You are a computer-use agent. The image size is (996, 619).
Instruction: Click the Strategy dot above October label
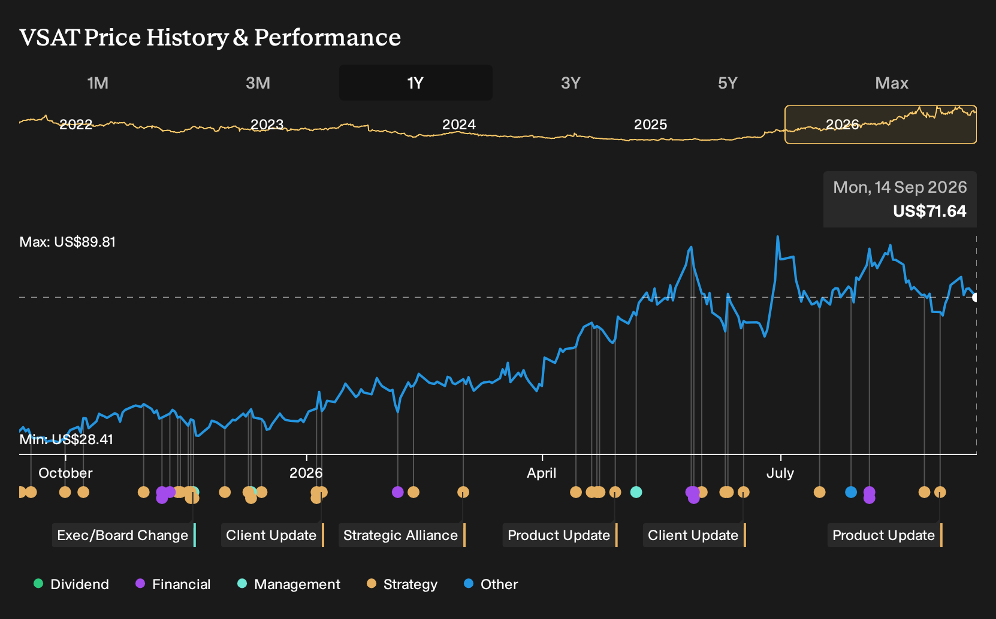pyautogui.click(x=65, y=492)
